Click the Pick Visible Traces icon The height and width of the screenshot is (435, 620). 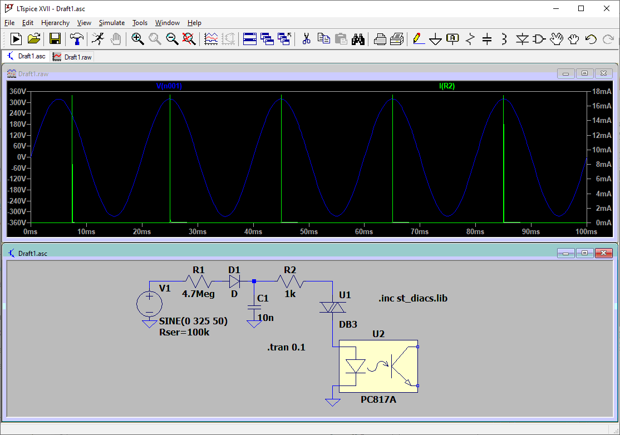[x=211, y=39]
